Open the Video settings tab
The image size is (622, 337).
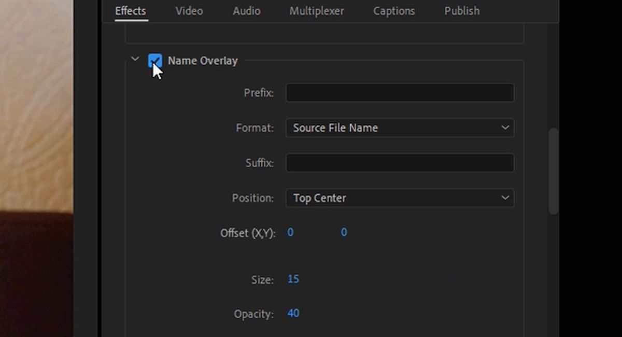pyautogui.click(x=189, y=11)
